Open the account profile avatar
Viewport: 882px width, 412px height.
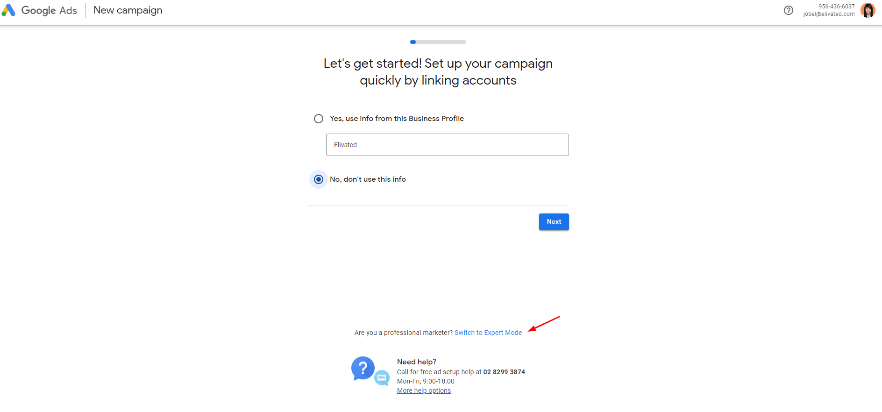[868, 10]
